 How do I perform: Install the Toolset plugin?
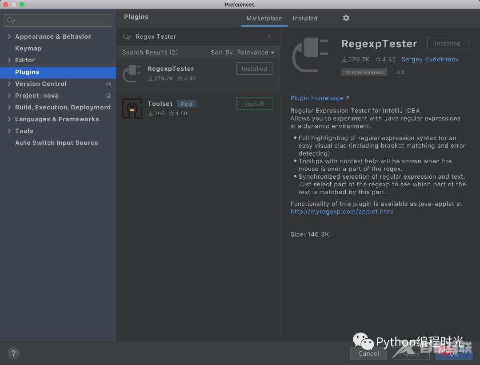pos(254,103)
